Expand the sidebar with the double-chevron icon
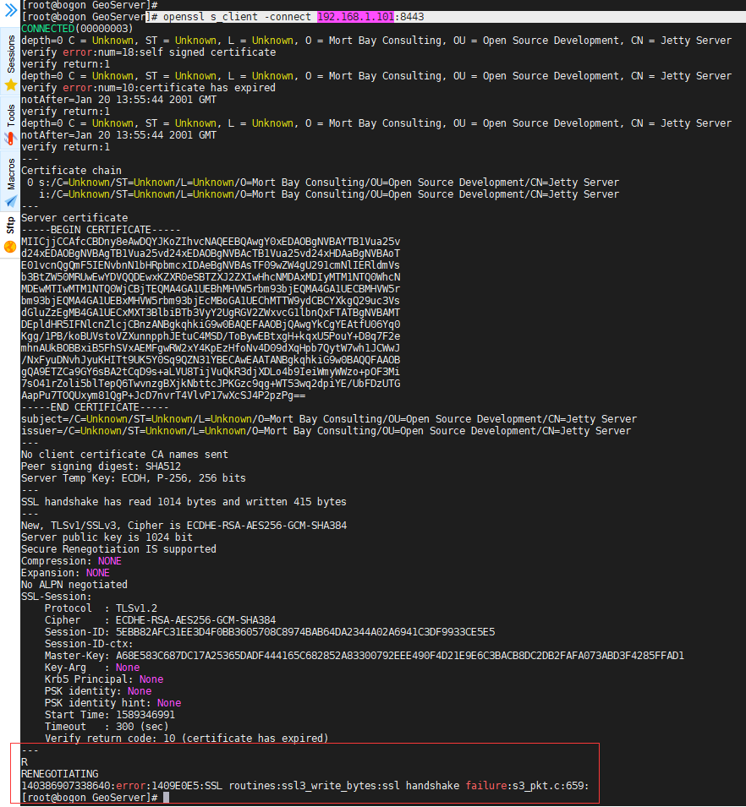The image size is (746, 807). 10,10
